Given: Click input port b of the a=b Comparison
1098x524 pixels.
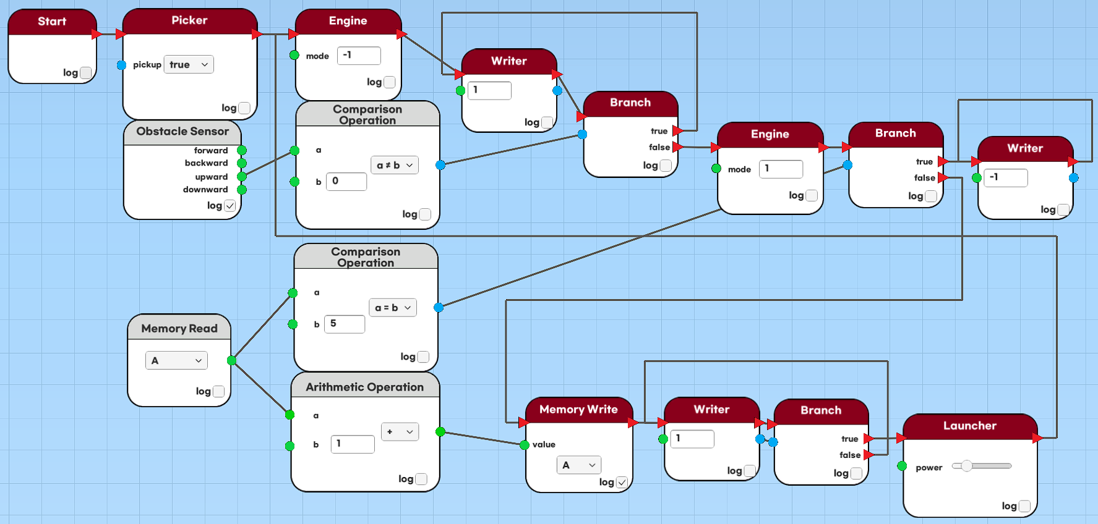Looking at the screenshot, I should [x=293, y=324].
